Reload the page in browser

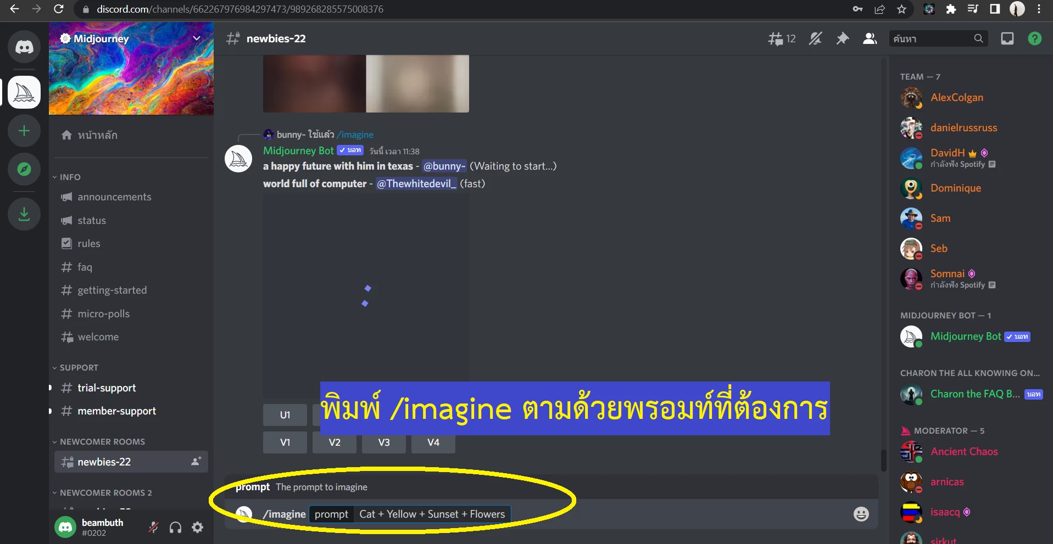click(x=58, y=9)
